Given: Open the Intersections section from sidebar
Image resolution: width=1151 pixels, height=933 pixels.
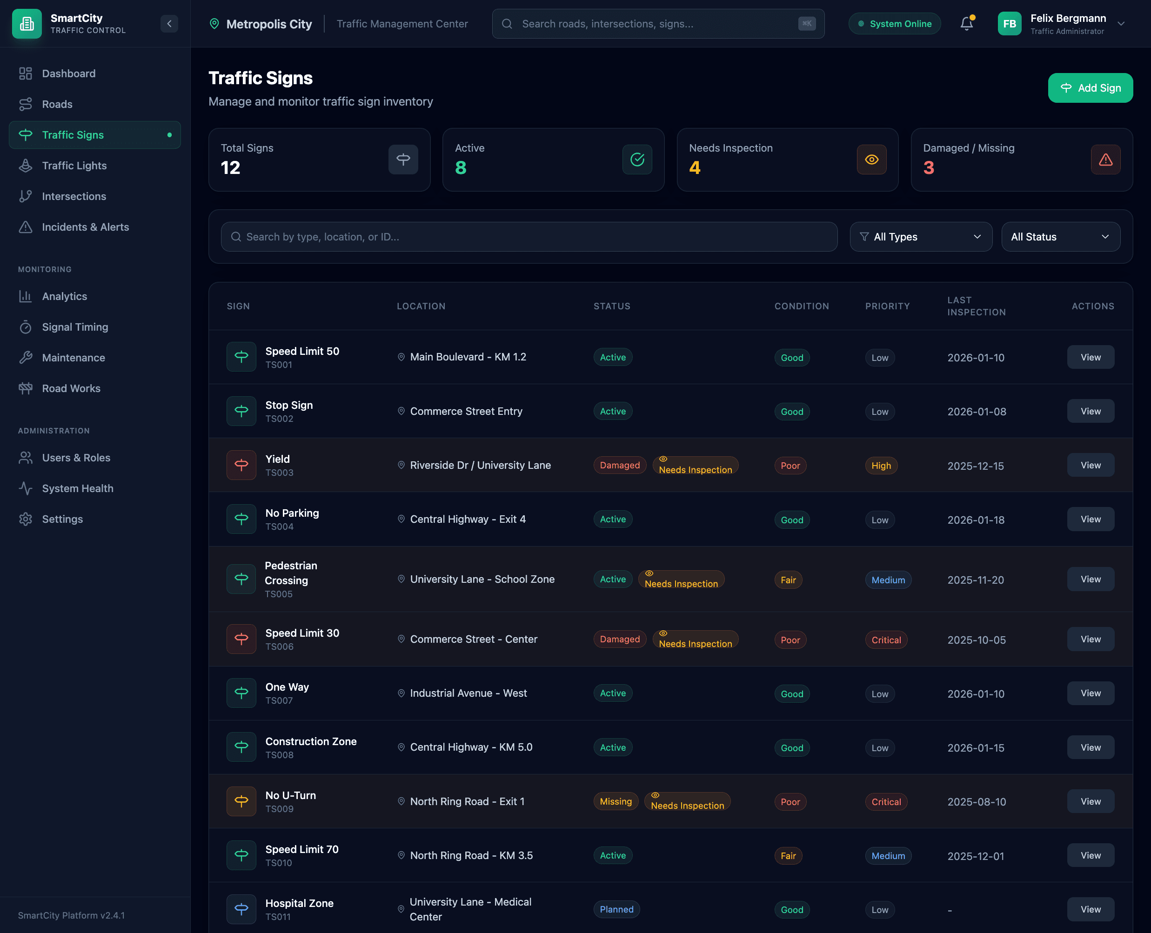Looking at the screenshot, I should (x=74, y=196).
